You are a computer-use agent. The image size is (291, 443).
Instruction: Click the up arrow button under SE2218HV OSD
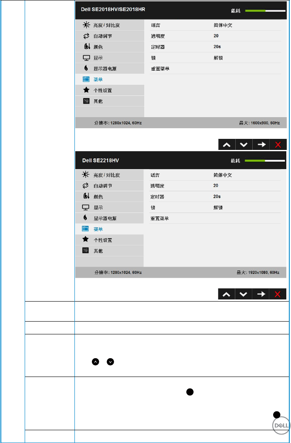(x=226, y=294)
